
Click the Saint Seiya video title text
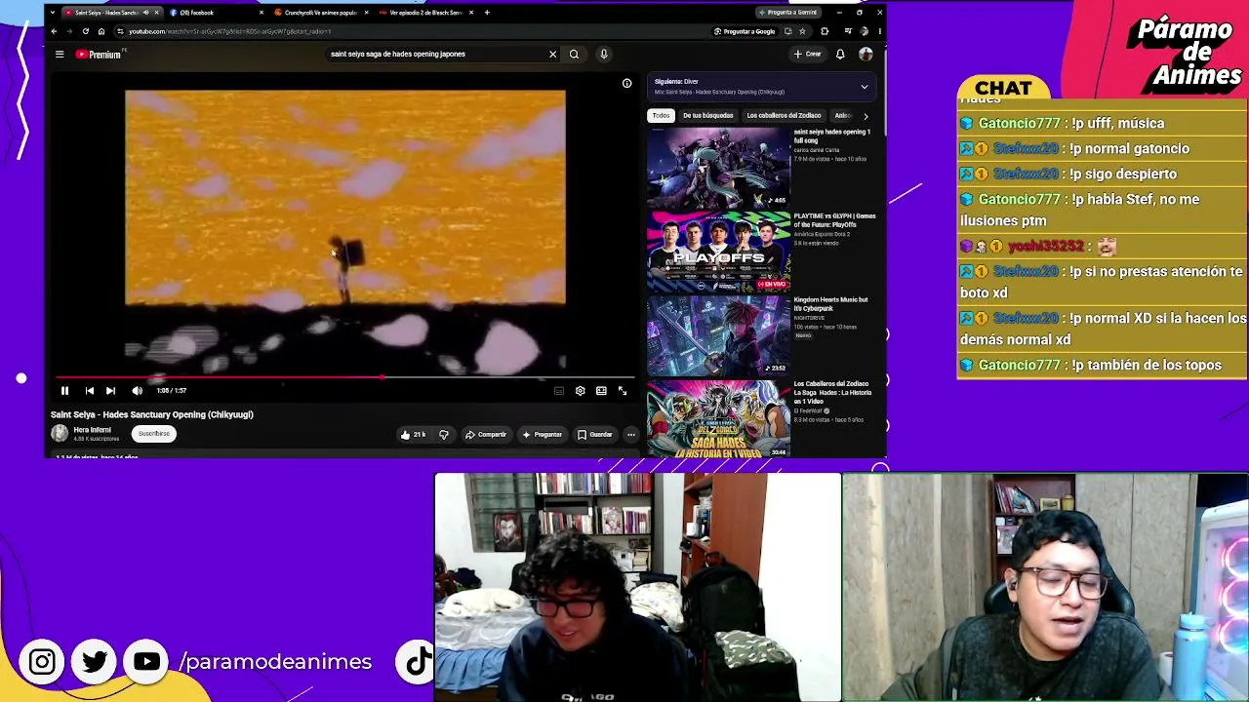coord(152,415)
